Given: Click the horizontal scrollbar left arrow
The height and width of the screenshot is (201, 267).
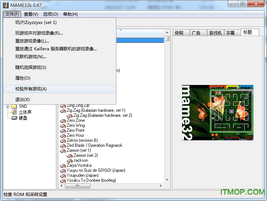Looking at the screenshot, I should coord(61,186).
